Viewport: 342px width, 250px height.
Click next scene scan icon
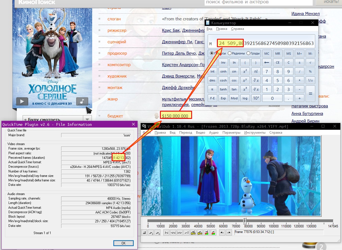[x=213, y=232]
